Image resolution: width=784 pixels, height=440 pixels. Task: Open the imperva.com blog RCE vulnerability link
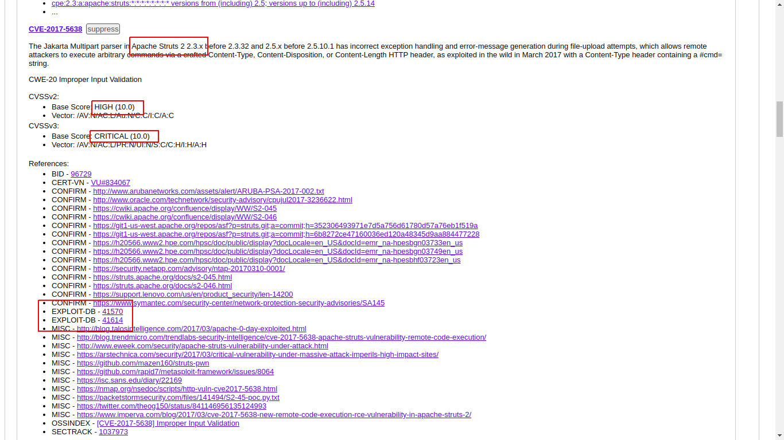coord(274,415)
